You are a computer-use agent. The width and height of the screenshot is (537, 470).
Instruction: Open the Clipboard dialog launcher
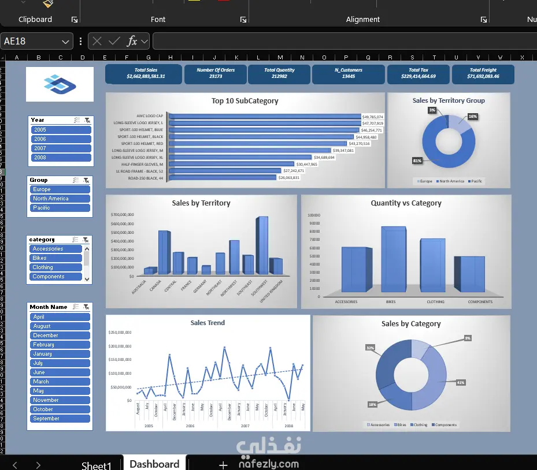tap(75, 20)
